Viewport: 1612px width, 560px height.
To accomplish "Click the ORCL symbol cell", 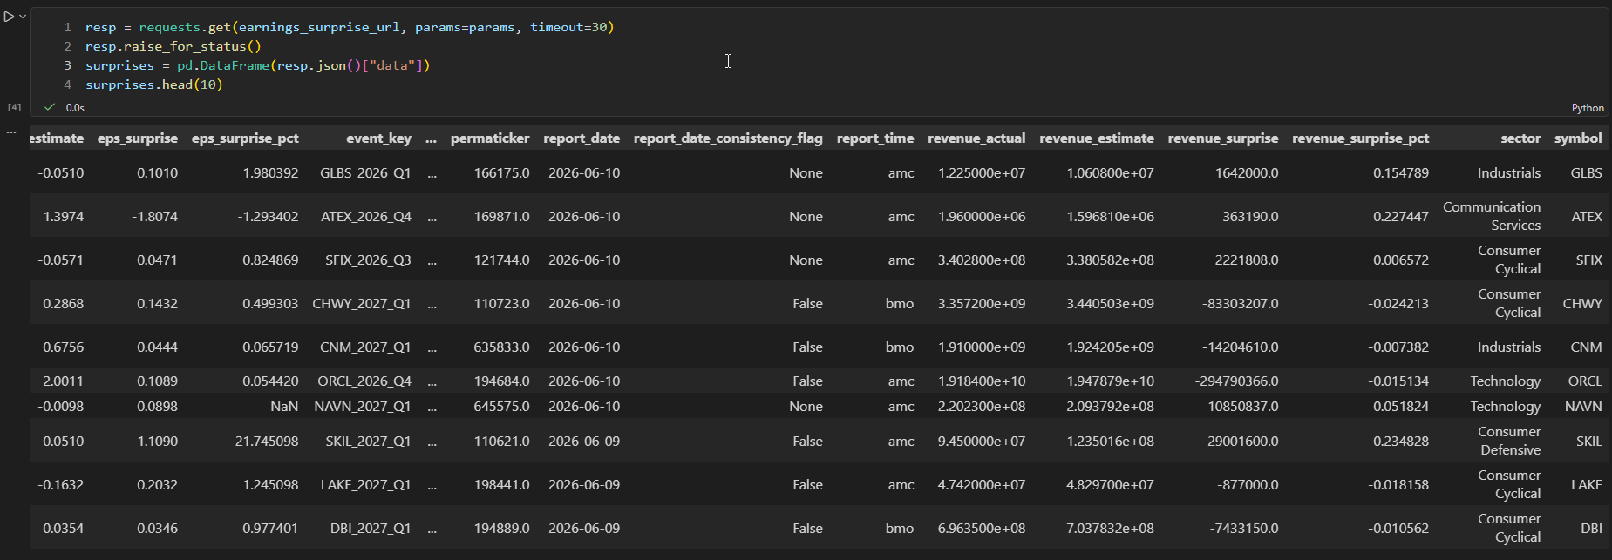I will click(x=1585, y=381).
